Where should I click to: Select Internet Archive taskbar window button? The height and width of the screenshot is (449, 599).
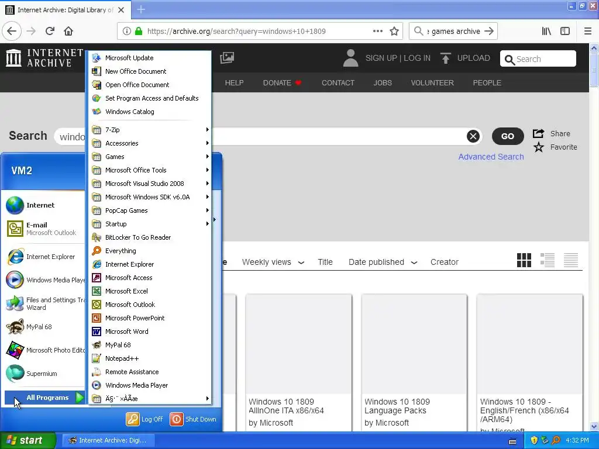(x=108, y=440)
